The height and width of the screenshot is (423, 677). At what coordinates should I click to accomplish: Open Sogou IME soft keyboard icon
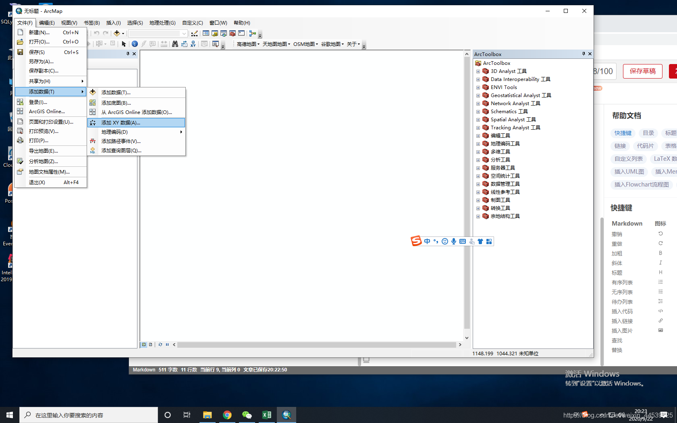coord(463,241)
